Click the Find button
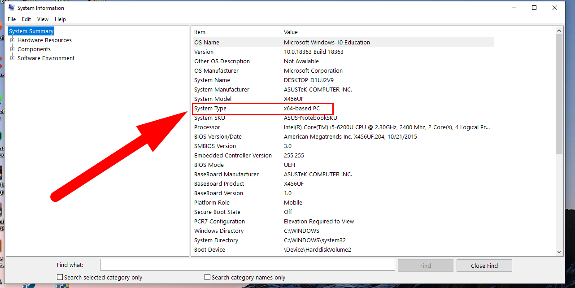Image resolution: width=575 pixels, height=288 pixels. point(426,266)
